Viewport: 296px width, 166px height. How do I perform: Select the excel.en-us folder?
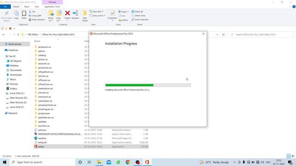tap(44, 64)
